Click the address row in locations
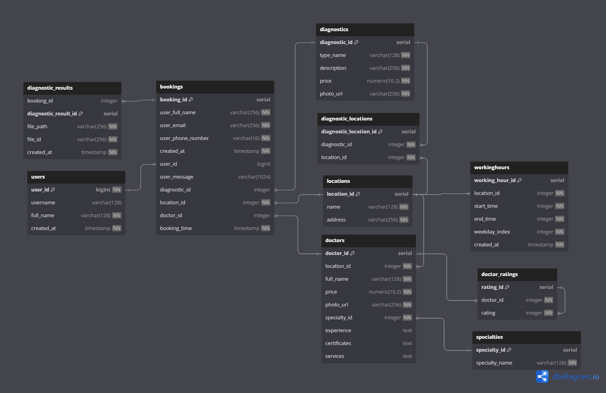This screenshot has width=606, height=393. [x=368, y=220]
